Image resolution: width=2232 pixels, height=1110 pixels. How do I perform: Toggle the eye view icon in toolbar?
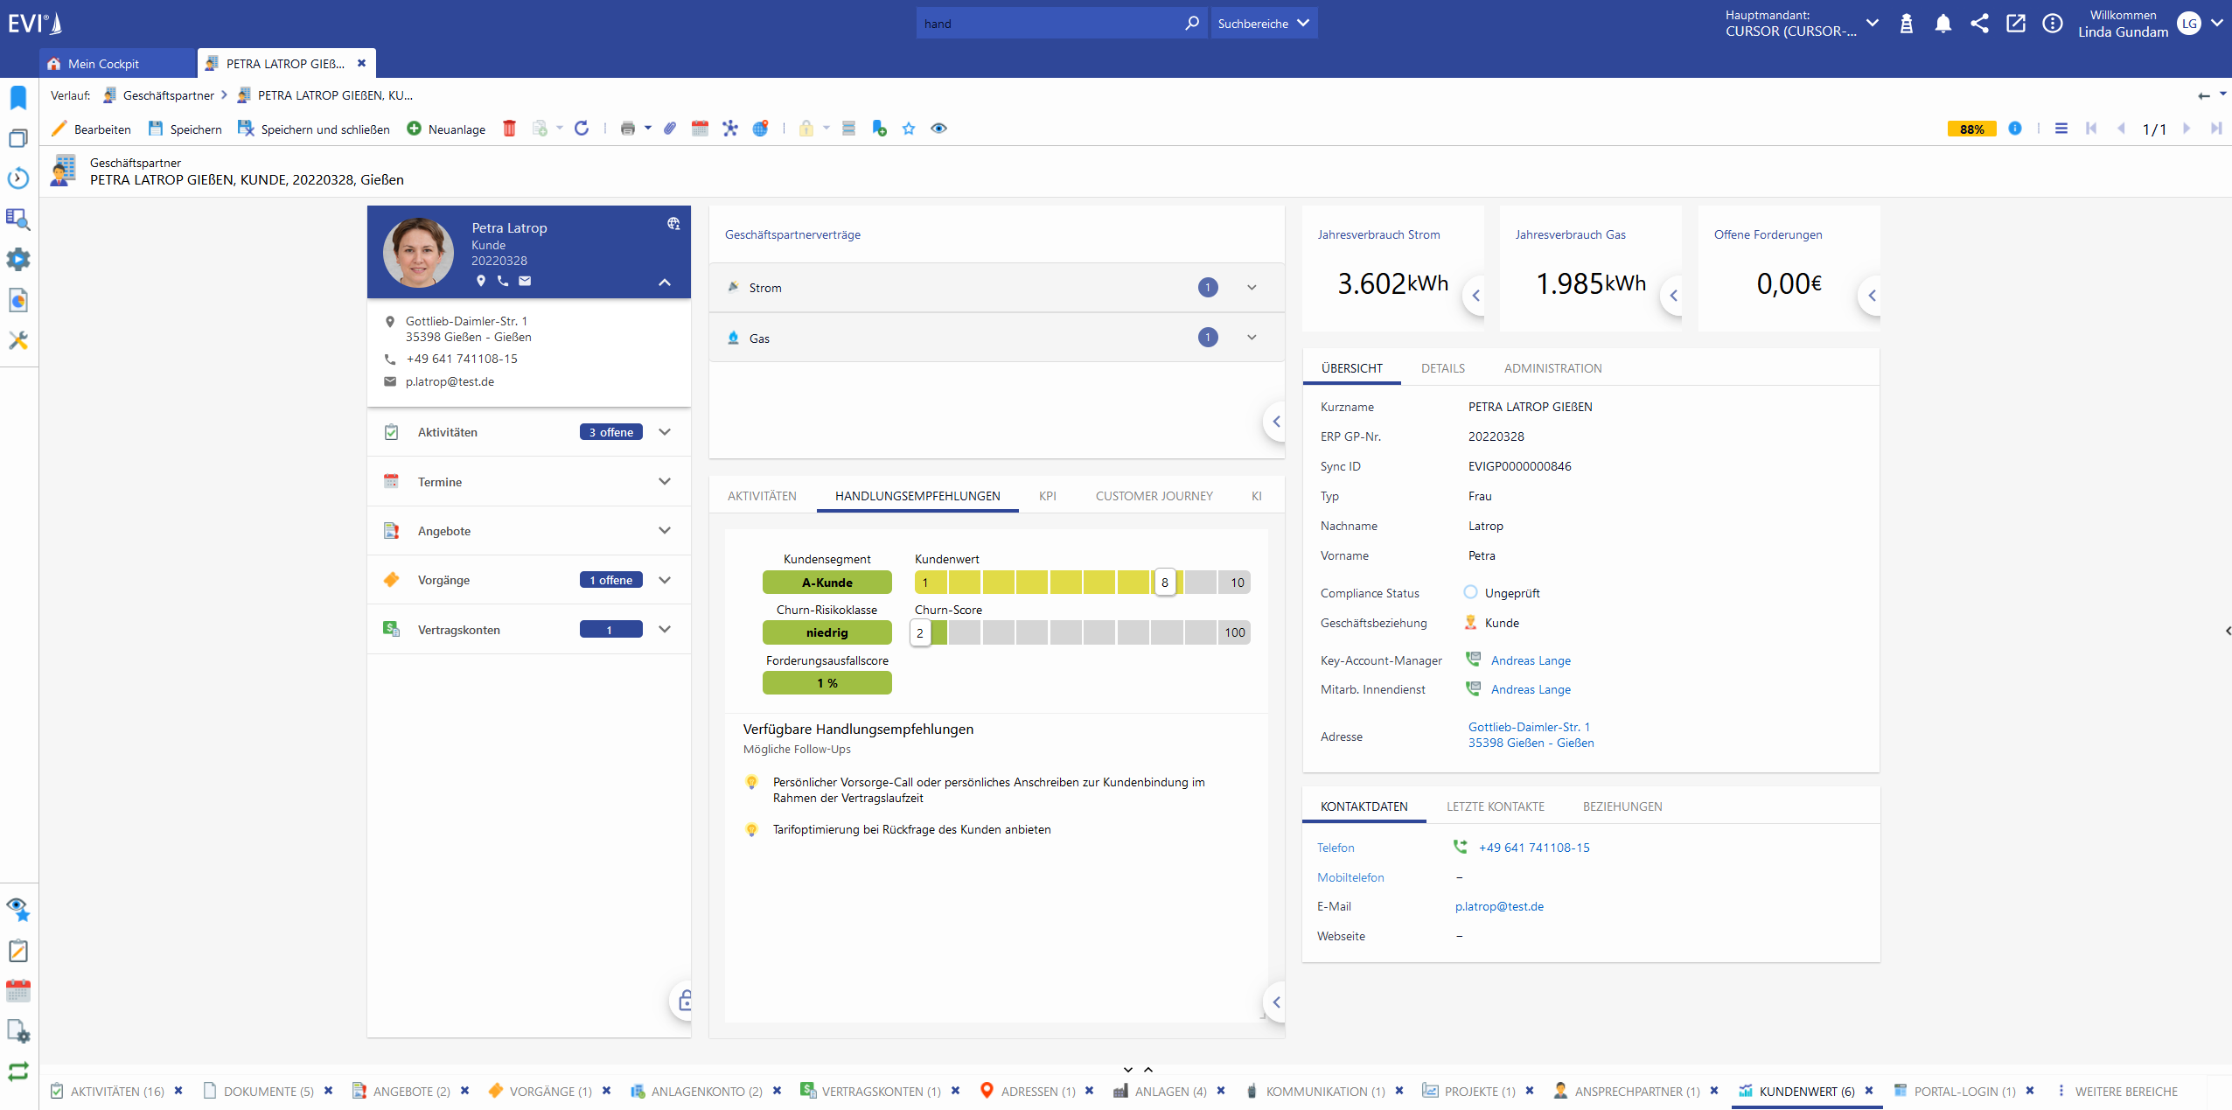click(x=938, y=129)
